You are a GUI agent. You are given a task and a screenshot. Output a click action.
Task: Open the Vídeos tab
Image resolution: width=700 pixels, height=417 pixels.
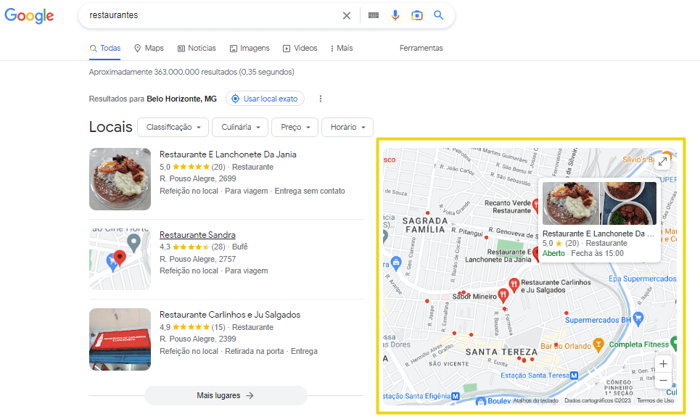tap(300, 48)
